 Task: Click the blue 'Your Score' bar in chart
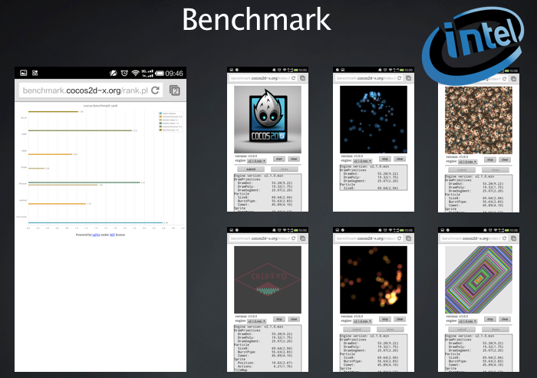96,222
